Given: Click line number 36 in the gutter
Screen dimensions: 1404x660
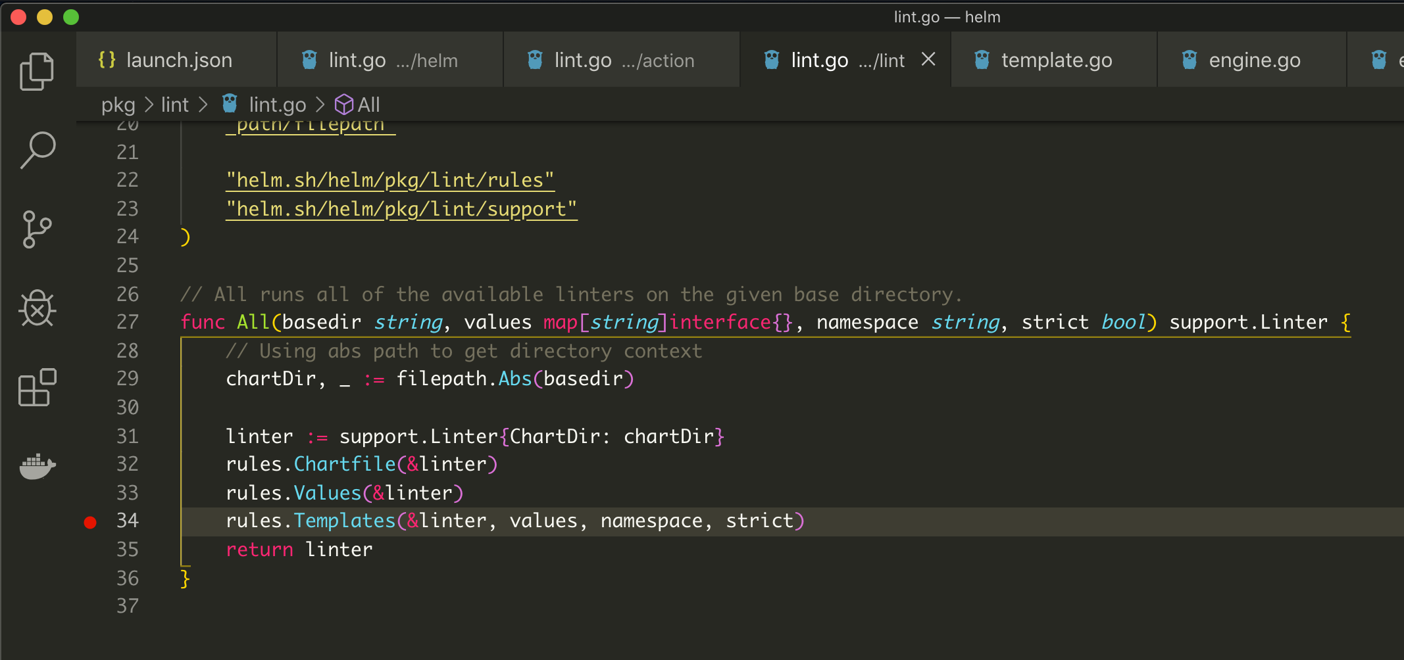Looking at the screenshot, I should pyautogui.click(x=128, y=578).
